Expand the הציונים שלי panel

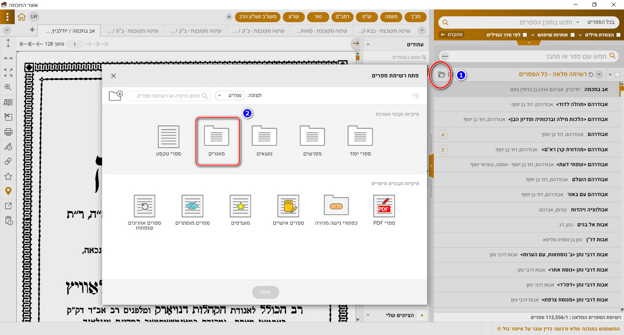click(x=369, y=315)
